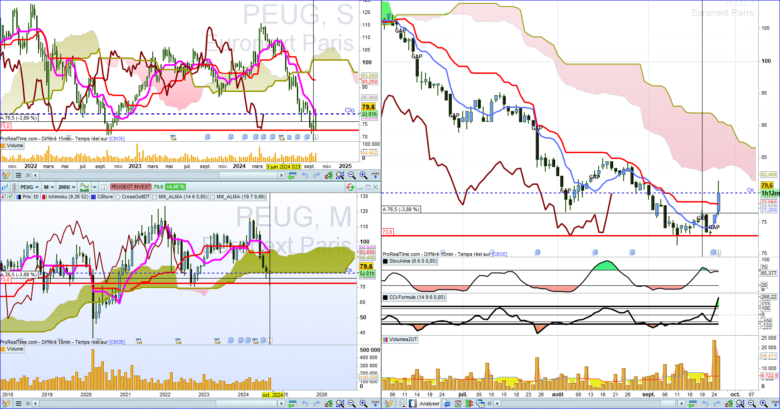This screenshot has height=409, width=780.
Task: Open the list menu icon next to Prix
Action: pyautogui.click(x=36, y=197)
